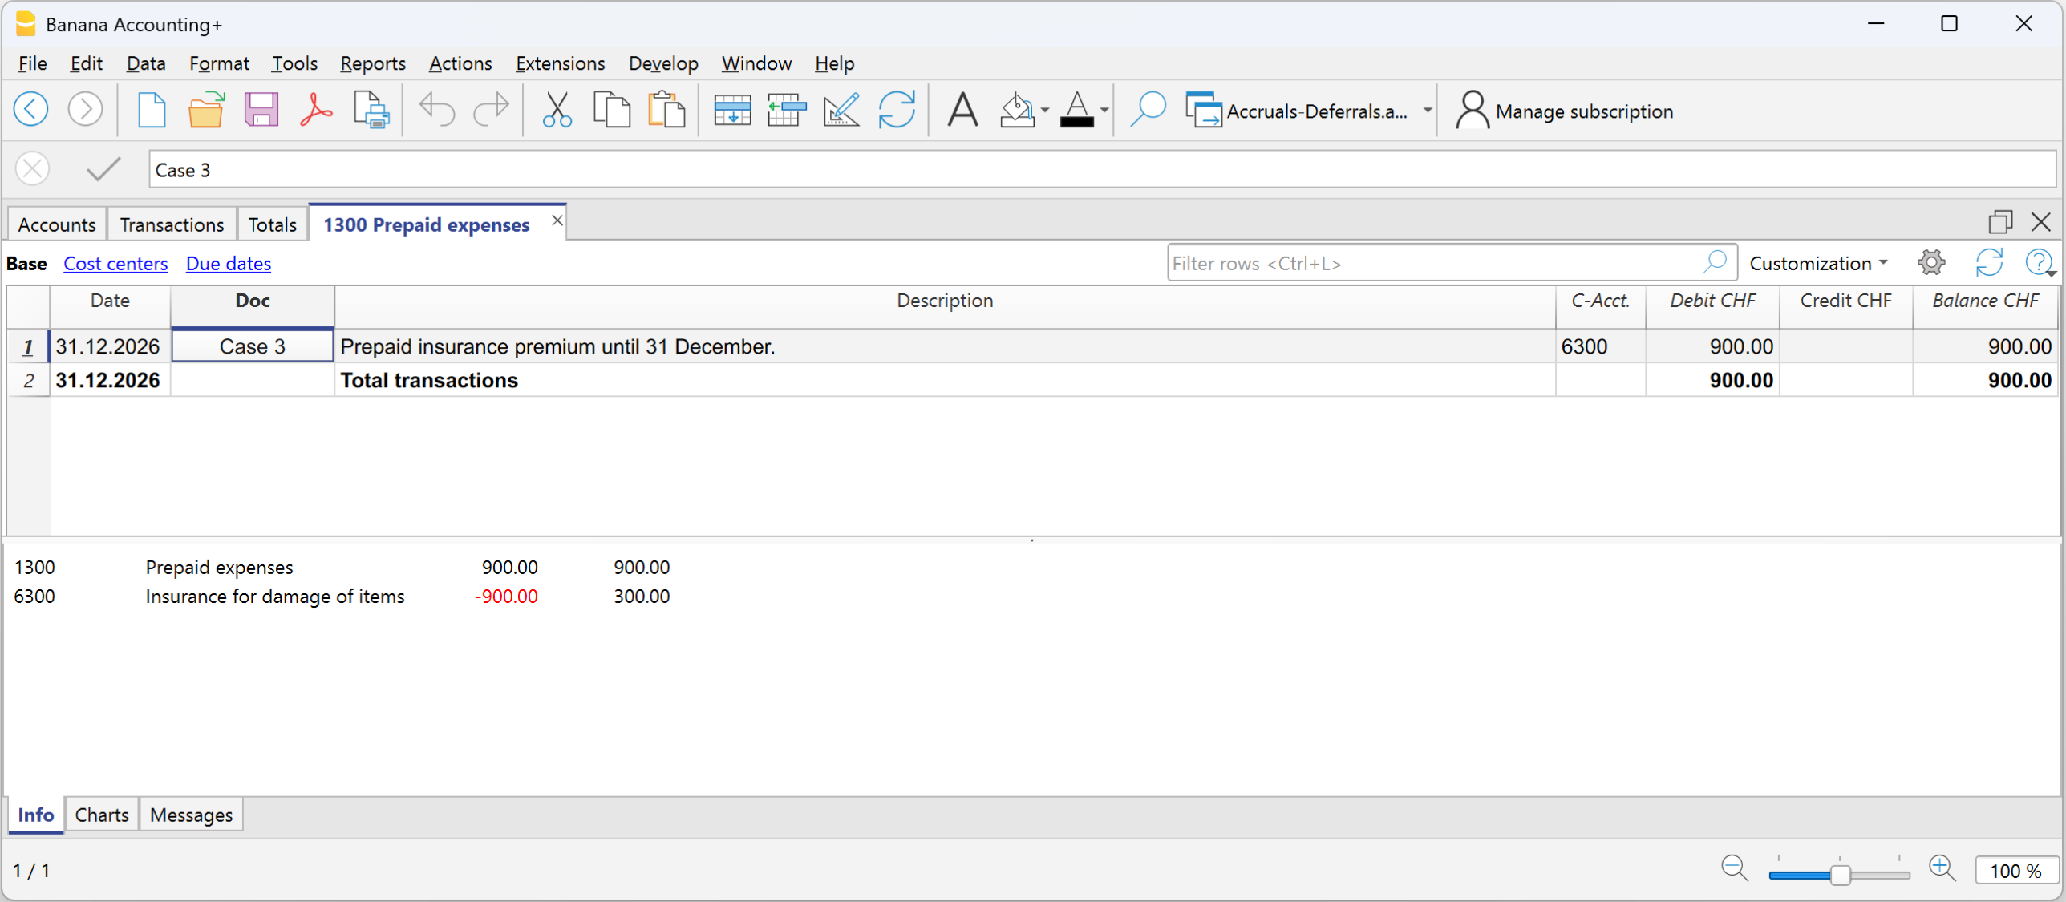Click the Recalculate refresh icon in toolbar
Image resolution: width=2066 pixels, height=902 pixels.
coord(896,110)
